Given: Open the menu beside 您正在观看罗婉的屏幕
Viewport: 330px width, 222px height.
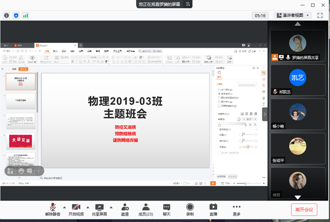Looking at the screenshot, I should pyautogui.click(x=188, y=4).
